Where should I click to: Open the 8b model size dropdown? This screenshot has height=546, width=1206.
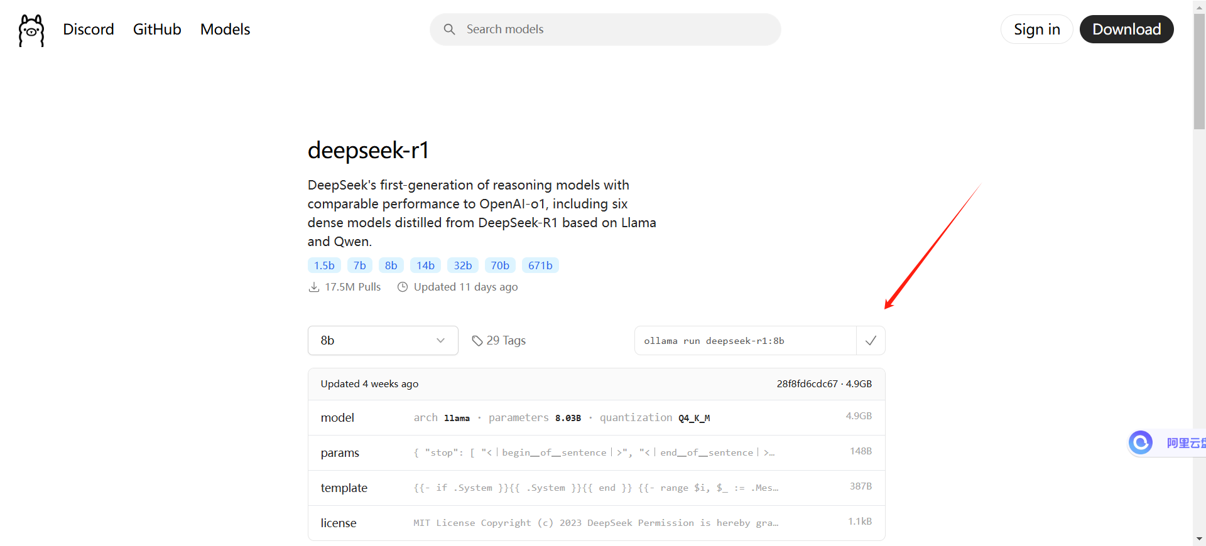click(383, 341)
